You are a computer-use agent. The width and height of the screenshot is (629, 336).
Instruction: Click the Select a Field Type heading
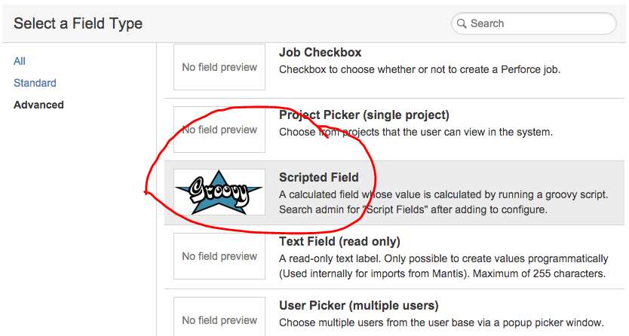[78, 23]
